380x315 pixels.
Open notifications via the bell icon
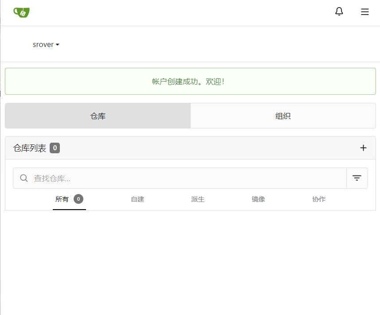[x=339, y=11]
